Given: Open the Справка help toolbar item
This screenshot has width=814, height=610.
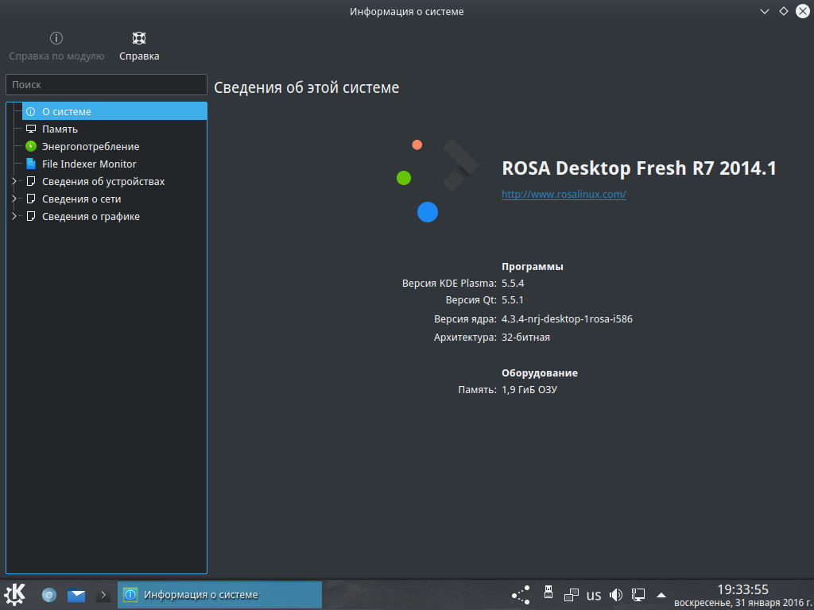Looking at the screenshot, I should pos(139,47).
